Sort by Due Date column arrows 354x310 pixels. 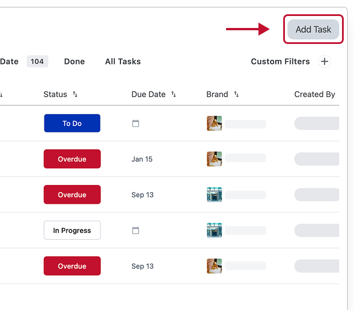[x=174, y=95]
